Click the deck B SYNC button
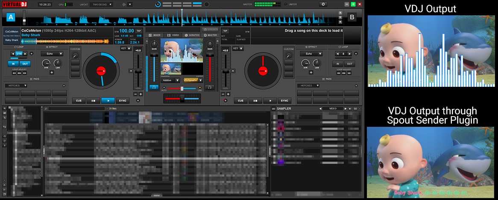Screen dimensions: 498x200 284,100
